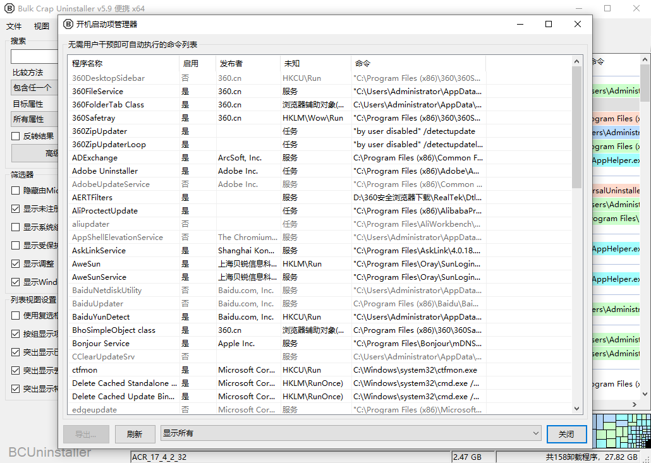651x463 pixels.
Task: Expand the 包含任一个 comparison method dropdown
Action: (x=35, y=88)
